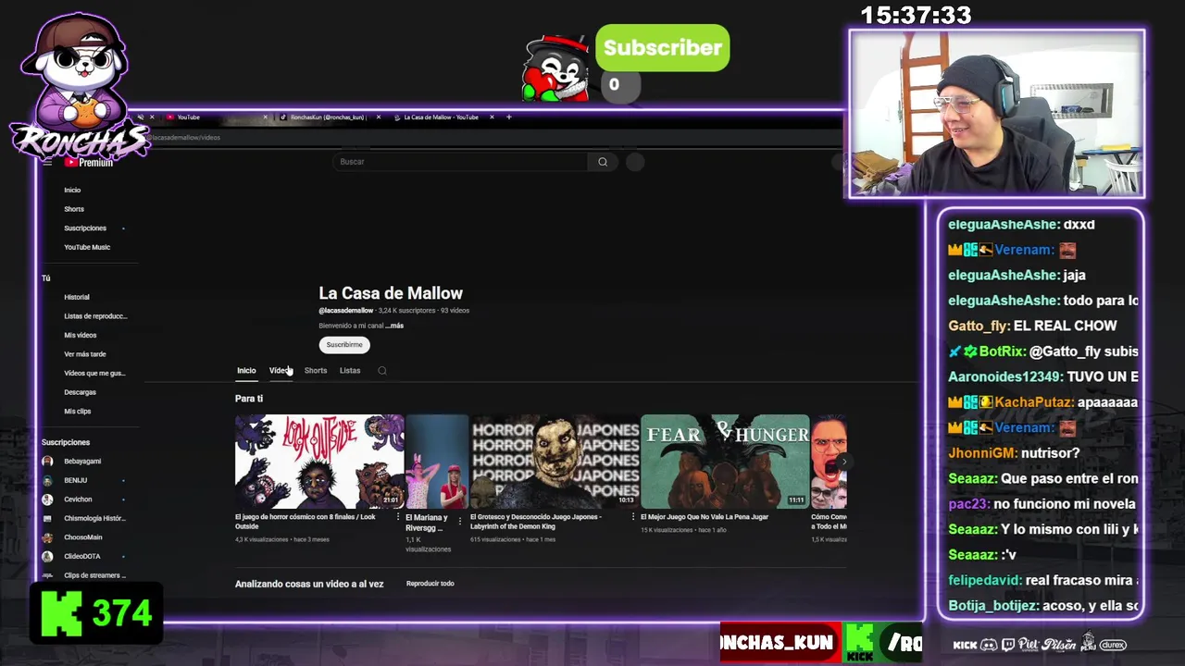Image resolution: width=1185 pixels, height=666 pixels.
Task: Open Mis vídeos in sidebar
Action: click(x=81, y=335)
